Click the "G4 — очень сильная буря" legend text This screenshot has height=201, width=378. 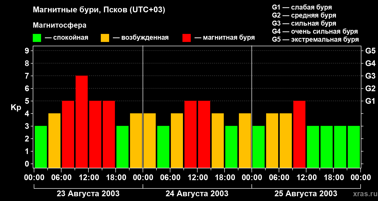(315, 31)
